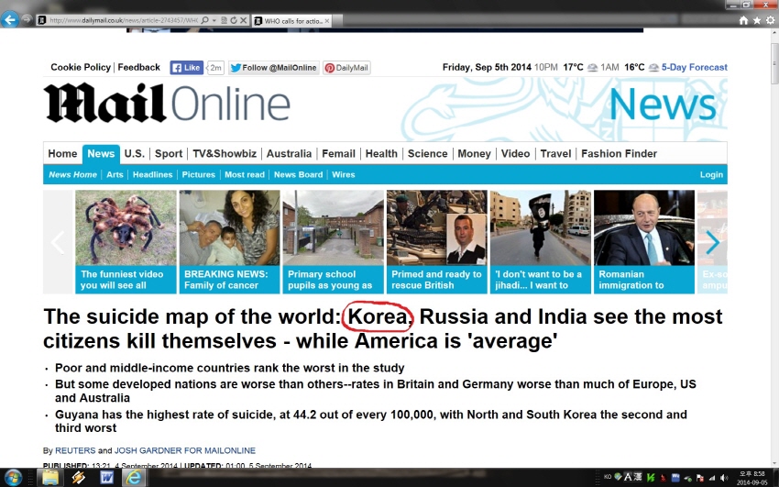The width and height of the screenshot is (779, 487).
Task: Open the Travel section
Action: [555, 153]
